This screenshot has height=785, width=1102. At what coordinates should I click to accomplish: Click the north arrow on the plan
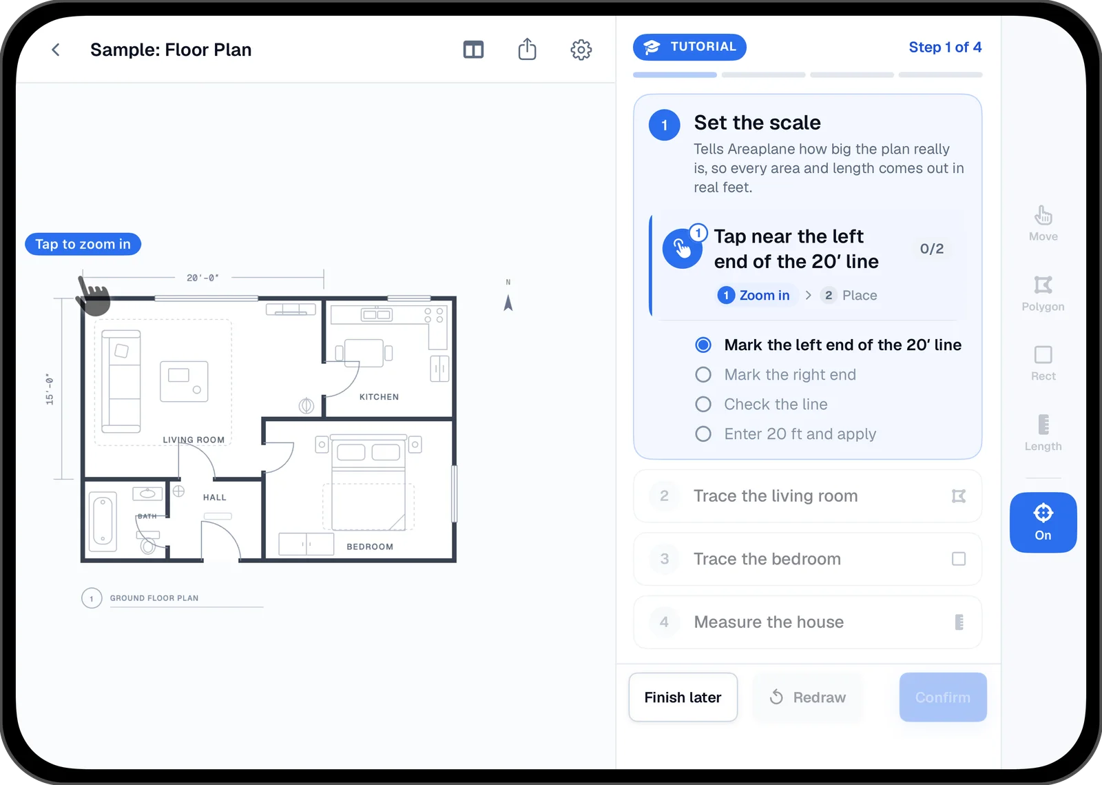pyautogui.click(x=508, y=303)
